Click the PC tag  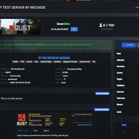pos(94,62)
